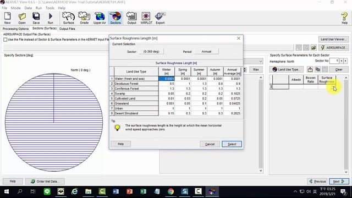The image size is (352, 198).
Task: Select the 'Urban' row header
Action: (x=136, y=108)
